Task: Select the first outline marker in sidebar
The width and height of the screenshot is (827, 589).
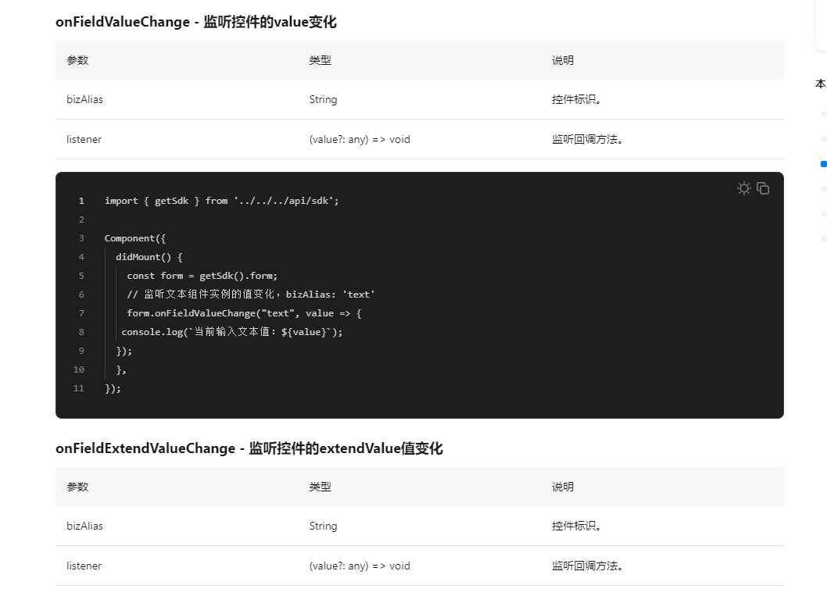Action: (823, 114)
